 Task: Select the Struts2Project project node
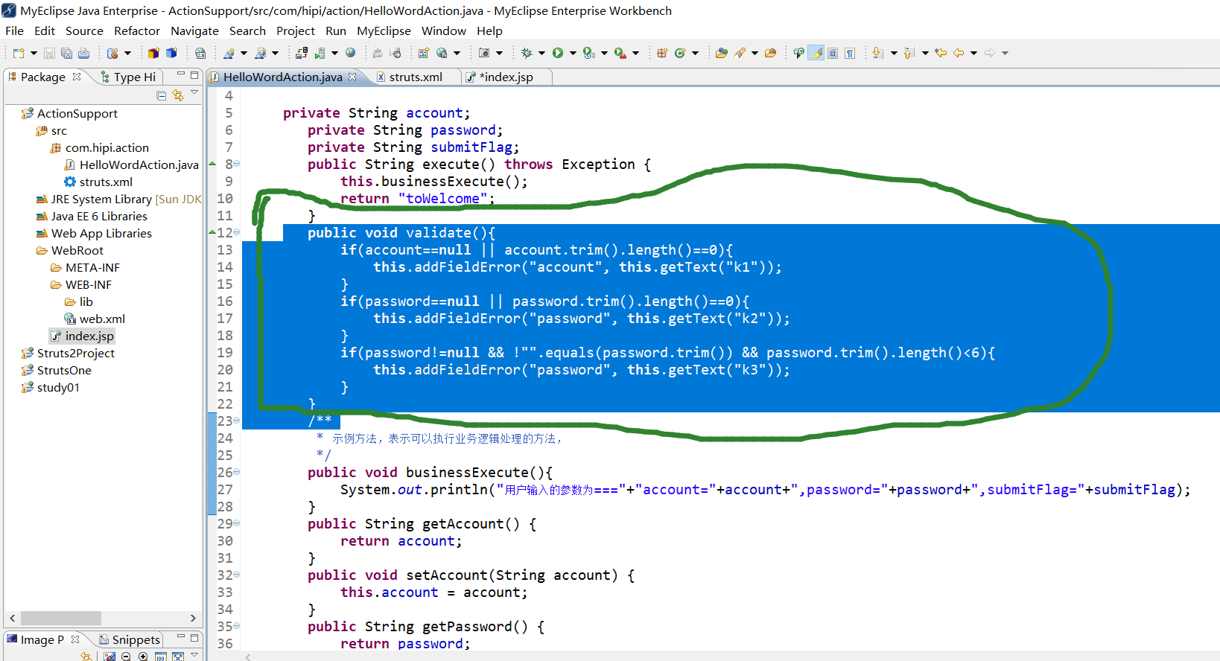(68, 353)
